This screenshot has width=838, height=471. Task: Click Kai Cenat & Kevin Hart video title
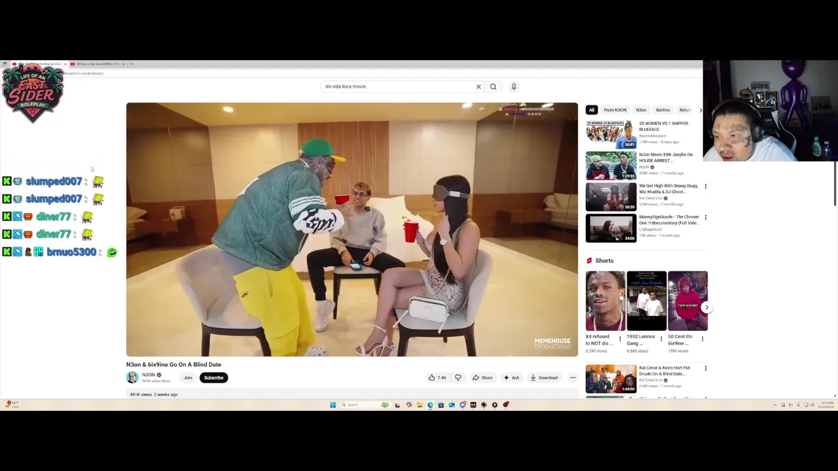click(665, 371)
